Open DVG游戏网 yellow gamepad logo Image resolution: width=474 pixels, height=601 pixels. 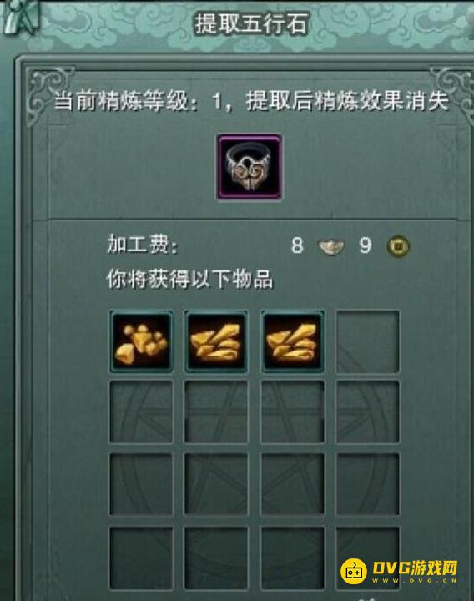(354, 571)
